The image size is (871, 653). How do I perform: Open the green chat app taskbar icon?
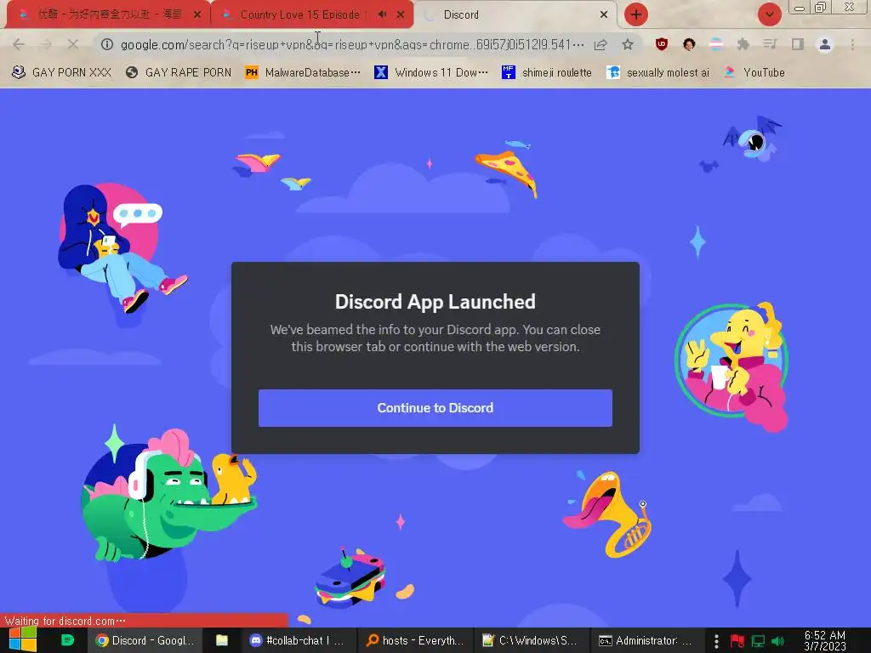coord(67,640)
